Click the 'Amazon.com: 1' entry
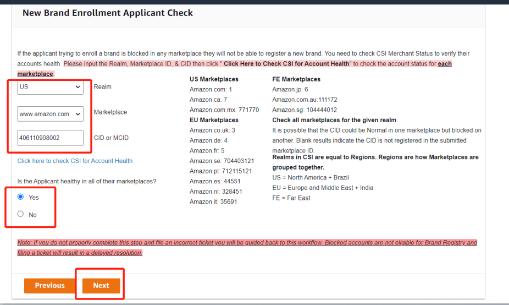509x305 pixels. pyautogui.click(x=211, y=89)
